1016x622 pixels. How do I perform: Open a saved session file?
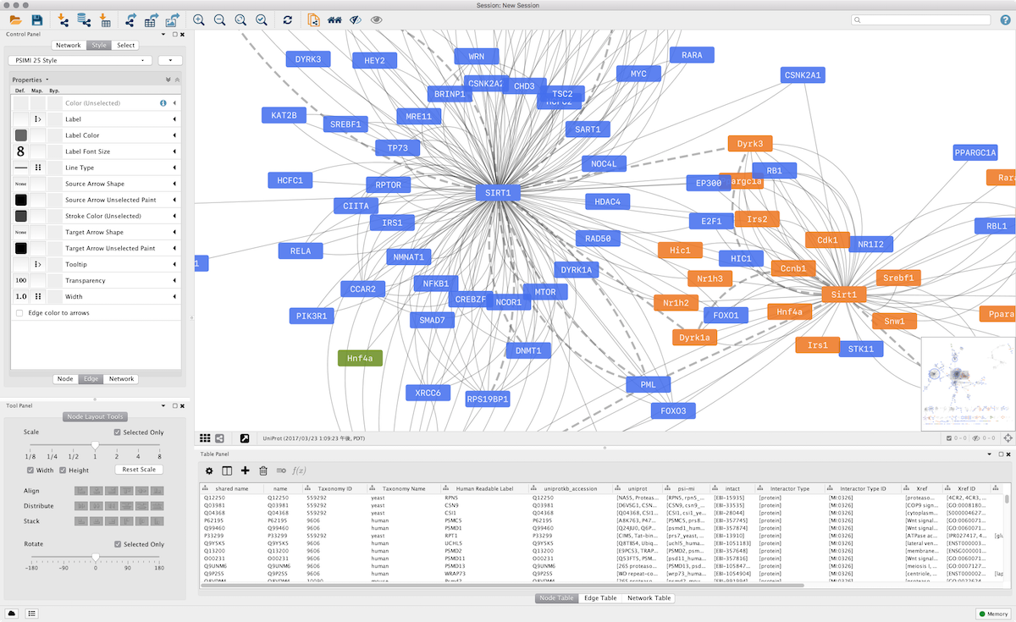pos(15,19)
